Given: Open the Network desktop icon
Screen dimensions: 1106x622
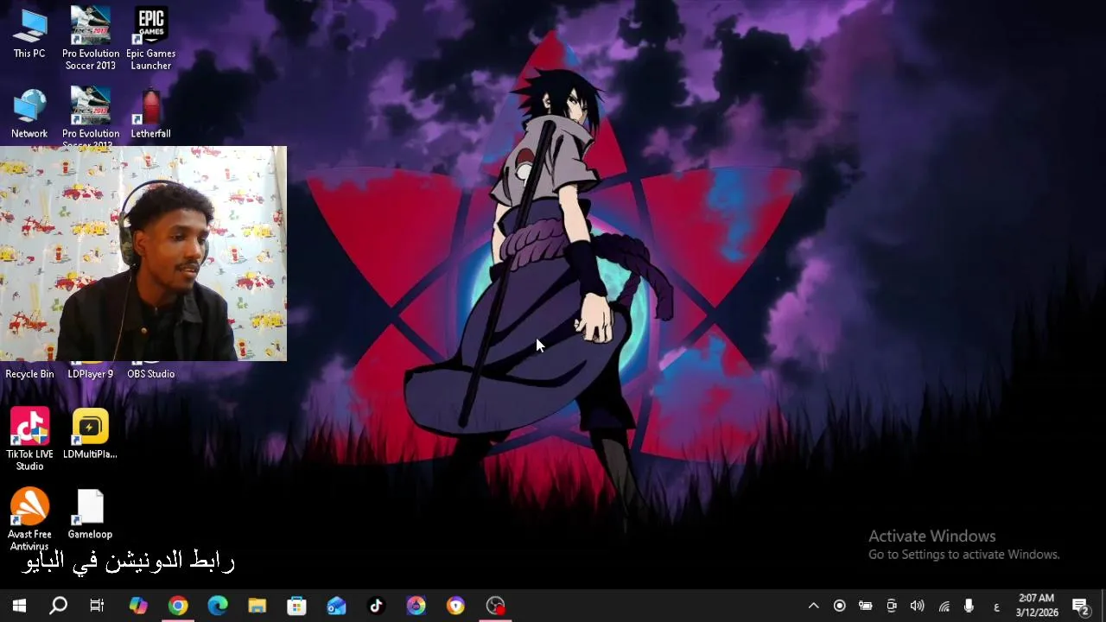Looking at the screenshot, I should tap(29, 113).
